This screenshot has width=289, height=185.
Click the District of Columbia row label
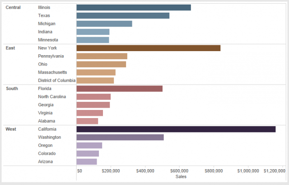(56, 81)
